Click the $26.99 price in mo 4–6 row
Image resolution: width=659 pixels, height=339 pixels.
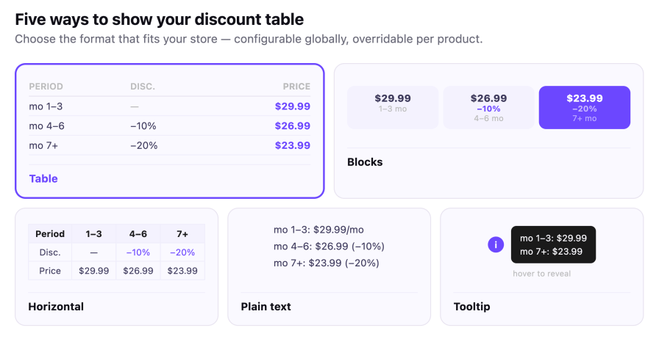[293, 126]
